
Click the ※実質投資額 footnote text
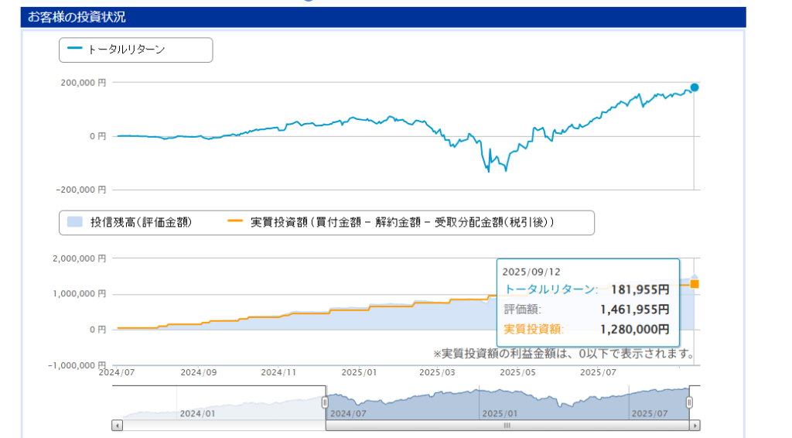click(563, 354)
